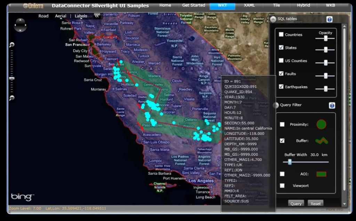This screenshot has height=221, width=356.
Task: Enable the Countries layer checkbox
Action: pyautogui.click(x=281, y=34)
